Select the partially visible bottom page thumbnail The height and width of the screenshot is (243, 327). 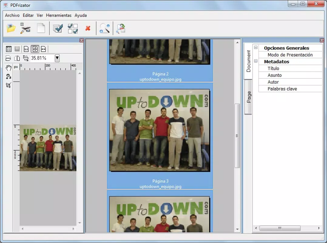coord(160,214)
